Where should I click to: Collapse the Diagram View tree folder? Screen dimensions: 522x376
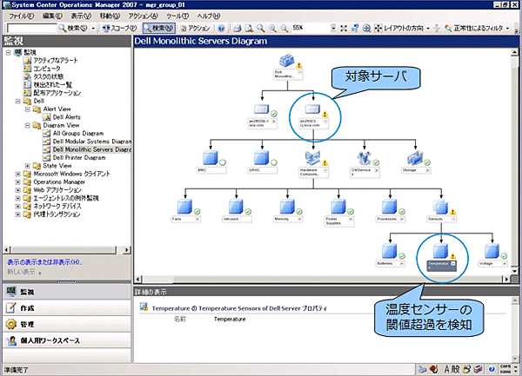28,124
